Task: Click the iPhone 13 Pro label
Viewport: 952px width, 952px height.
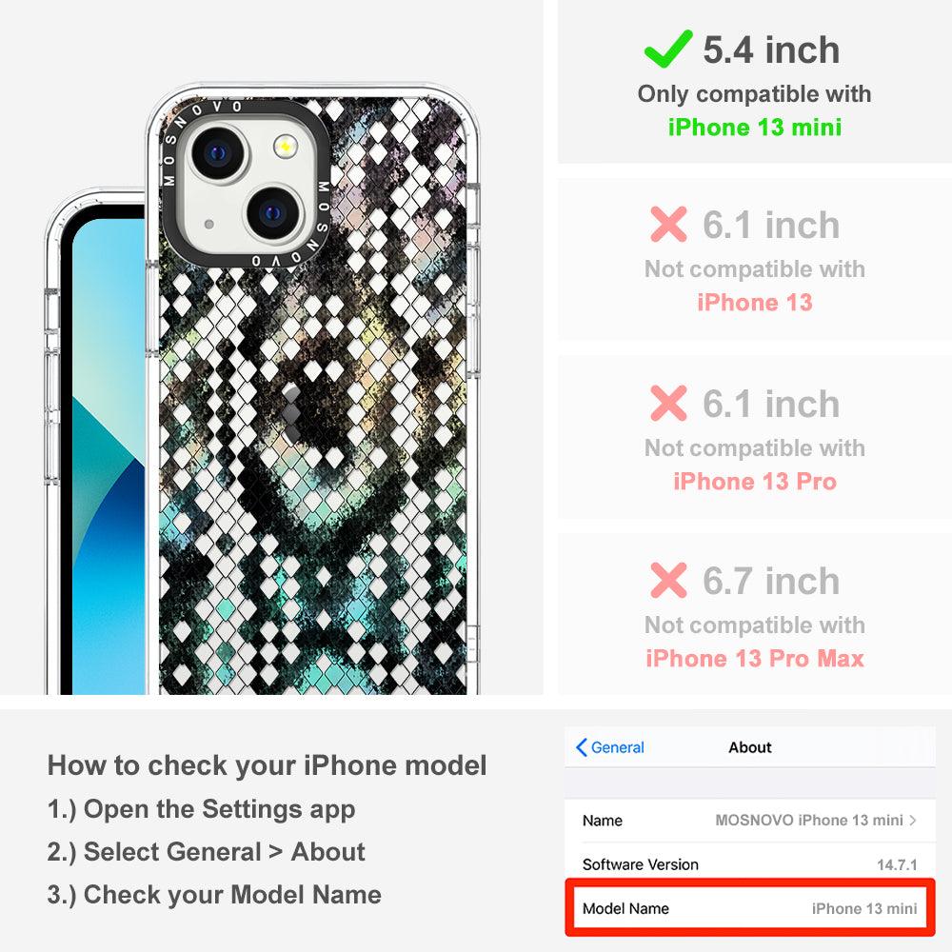Action: coord(755,482)
